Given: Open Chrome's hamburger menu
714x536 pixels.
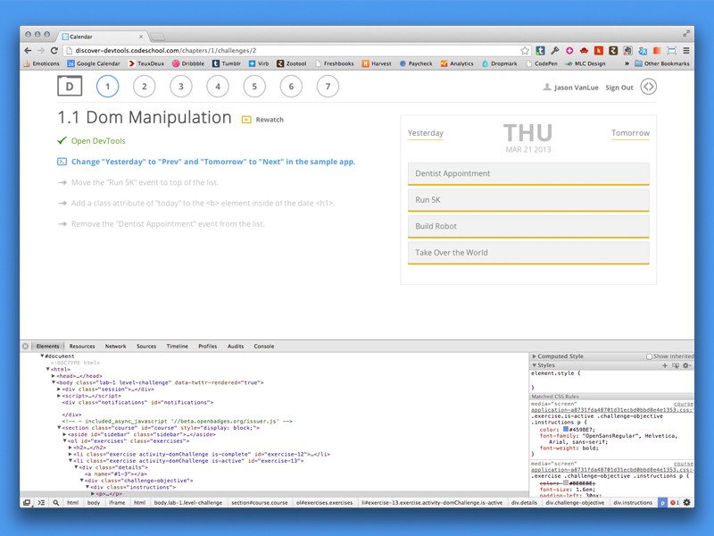Looking at the screenshot, I should pos(685,51).
